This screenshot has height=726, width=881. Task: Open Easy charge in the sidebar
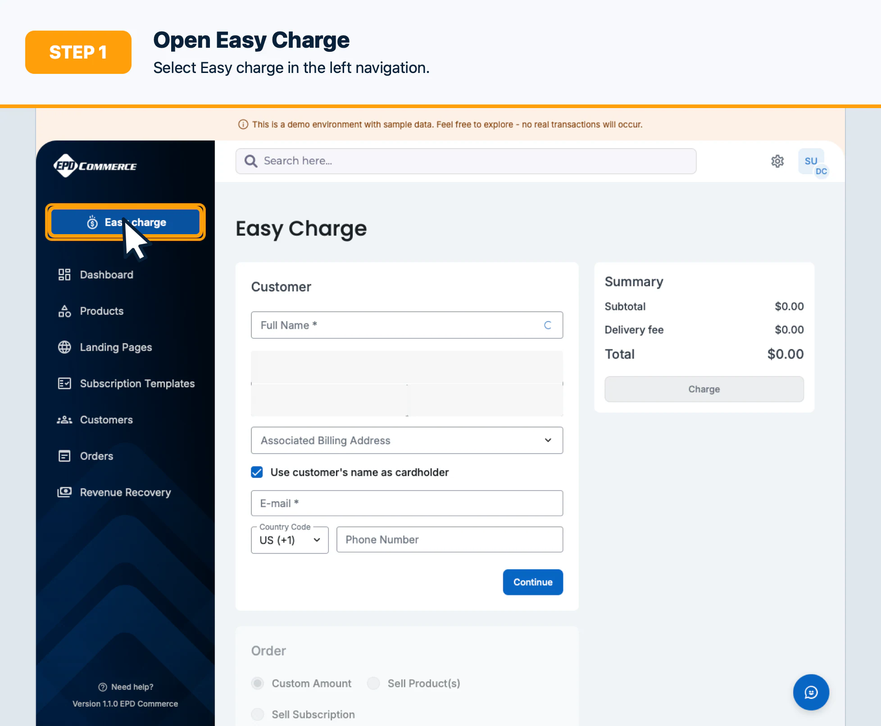coord(126,222)
